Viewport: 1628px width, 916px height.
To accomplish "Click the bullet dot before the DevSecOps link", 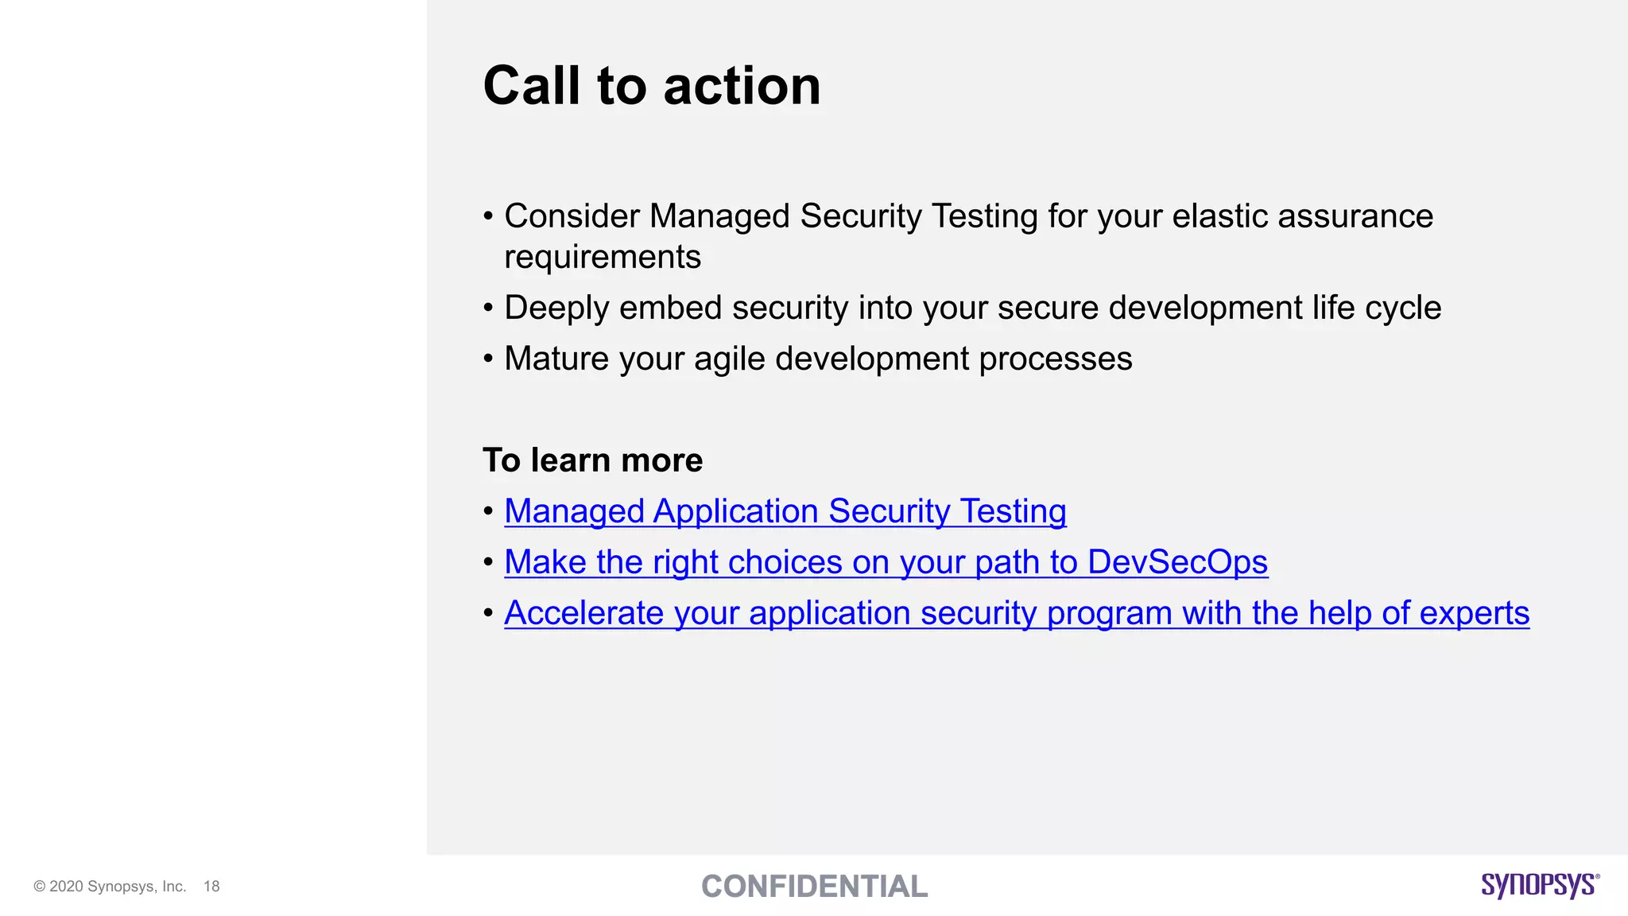I will 488,562.
